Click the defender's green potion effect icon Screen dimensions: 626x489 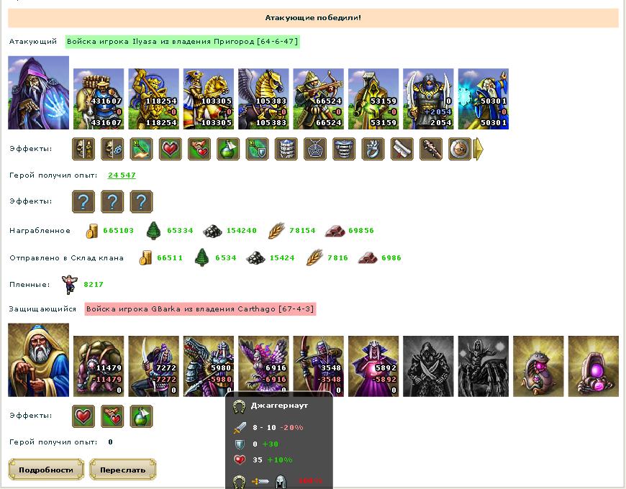click(x=141, y=416)
